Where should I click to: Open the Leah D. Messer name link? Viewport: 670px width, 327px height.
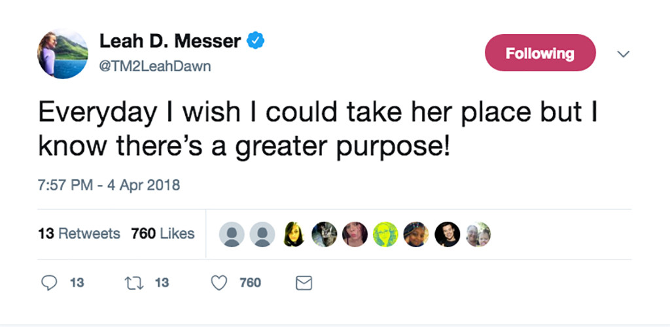(170, 41)
